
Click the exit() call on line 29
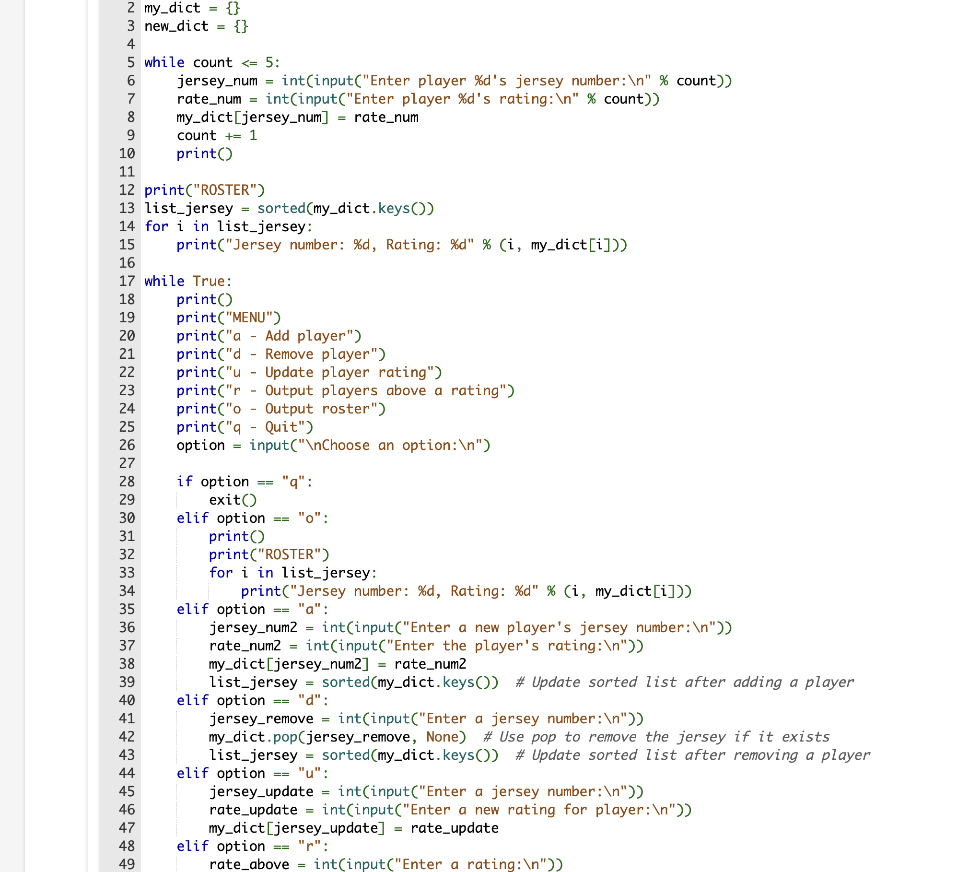233,499
